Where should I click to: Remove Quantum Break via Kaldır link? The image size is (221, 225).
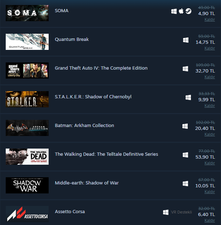210,48
